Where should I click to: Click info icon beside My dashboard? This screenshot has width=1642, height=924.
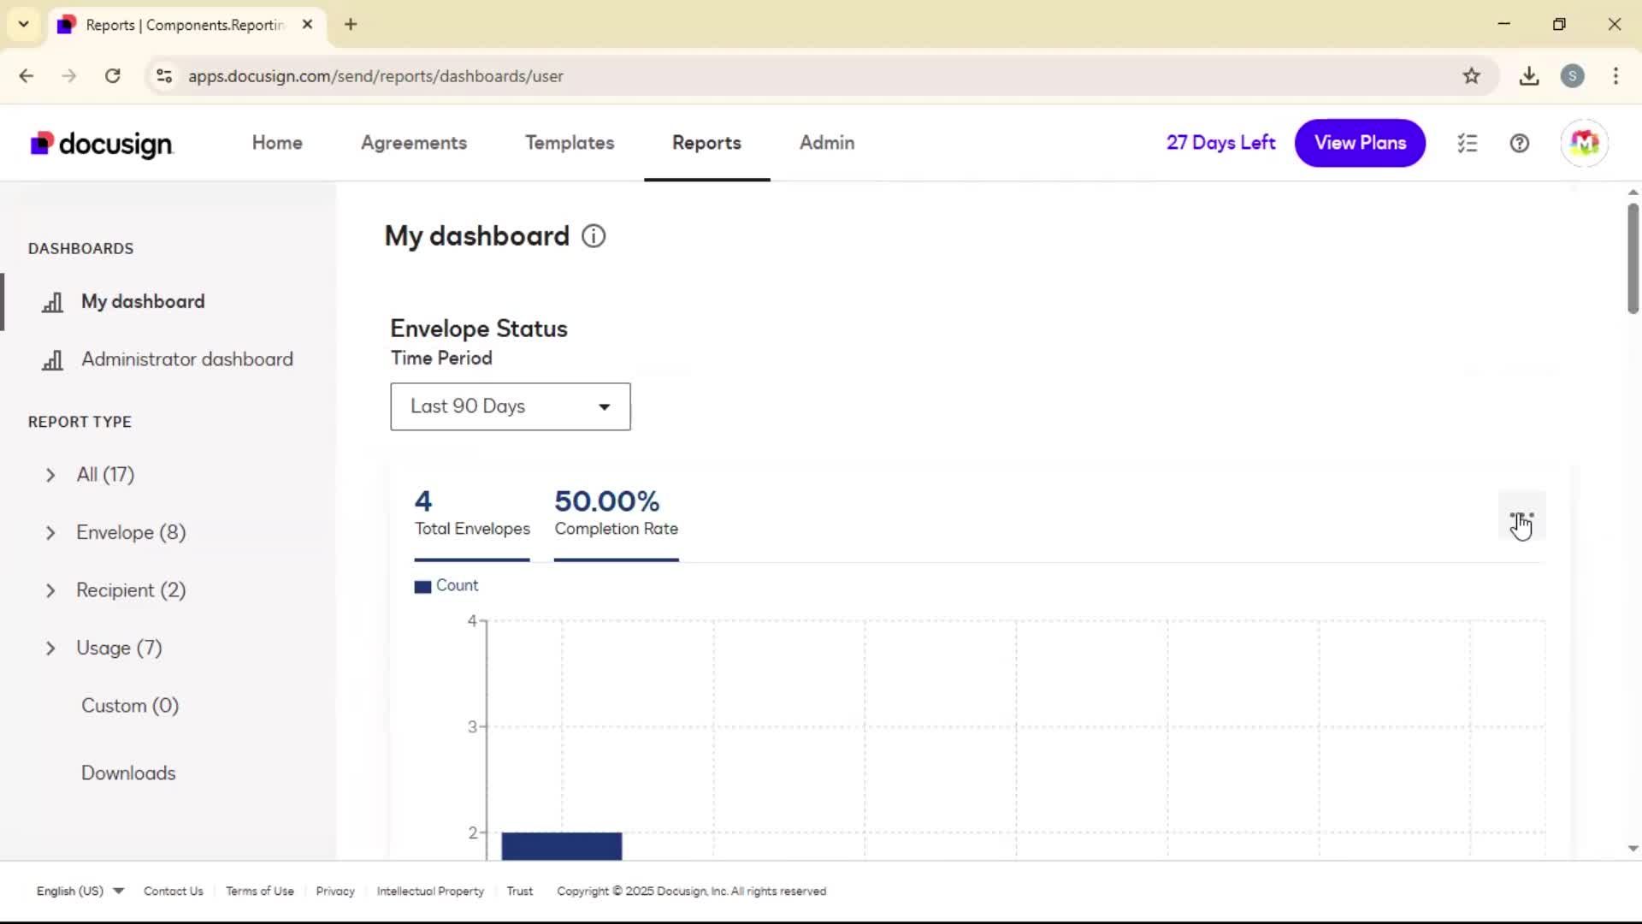pyautogui.click(x=594, y=236)
